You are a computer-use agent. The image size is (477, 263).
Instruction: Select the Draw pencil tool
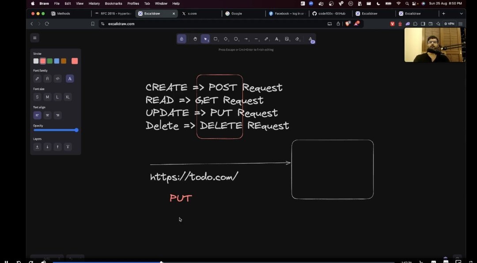pyautogui.click(x=267, y=39)
